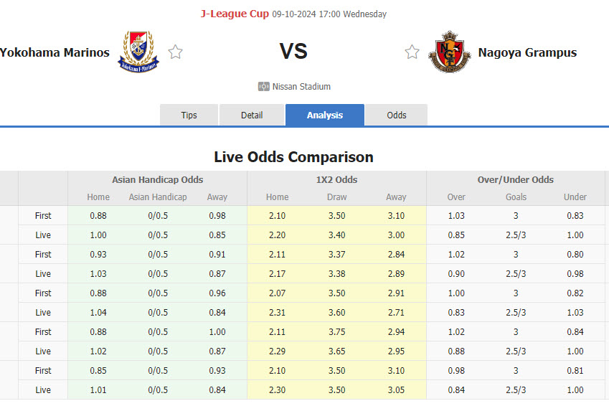
Task: Click Asian handicap away odds 0.96
Action: (x=217, y=293)
